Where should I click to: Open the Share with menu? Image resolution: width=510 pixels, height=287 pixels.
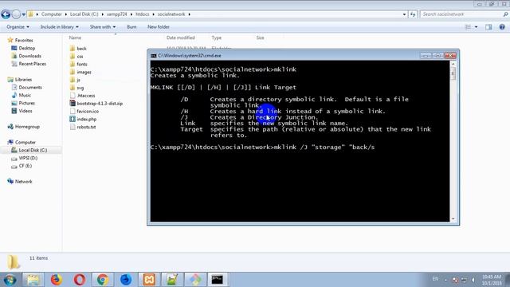coord(103,26)
